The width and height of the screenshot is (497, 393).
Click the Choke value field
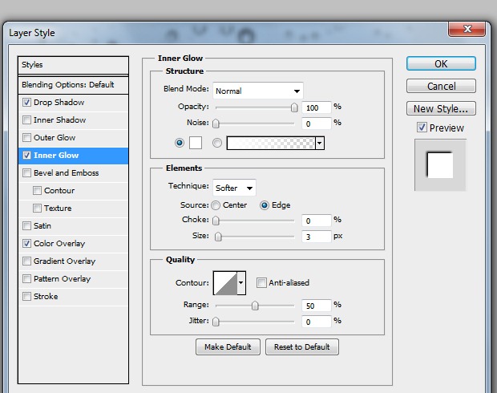317,221
